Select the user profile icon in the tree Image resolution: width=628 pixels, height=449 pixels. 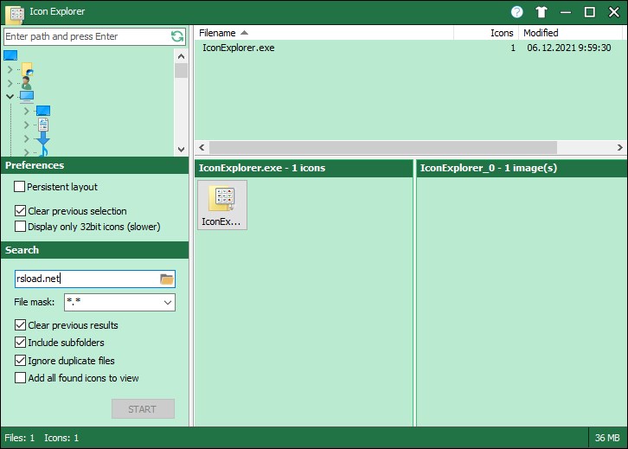[x=27, y=83]
